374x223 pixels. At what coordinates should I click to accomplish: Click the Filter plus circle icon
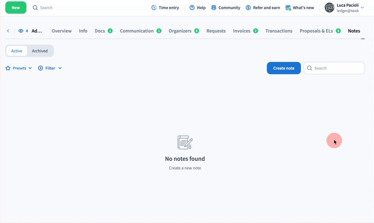coord(41,68)
